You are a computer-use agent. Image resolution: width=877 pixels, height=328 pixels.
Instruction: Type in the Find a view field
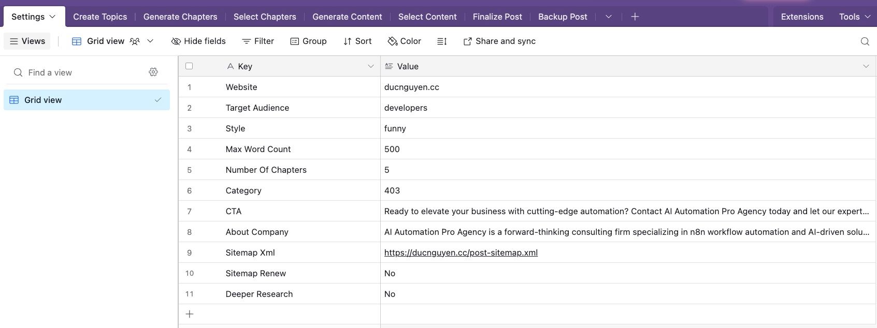(x=83, y=72)
